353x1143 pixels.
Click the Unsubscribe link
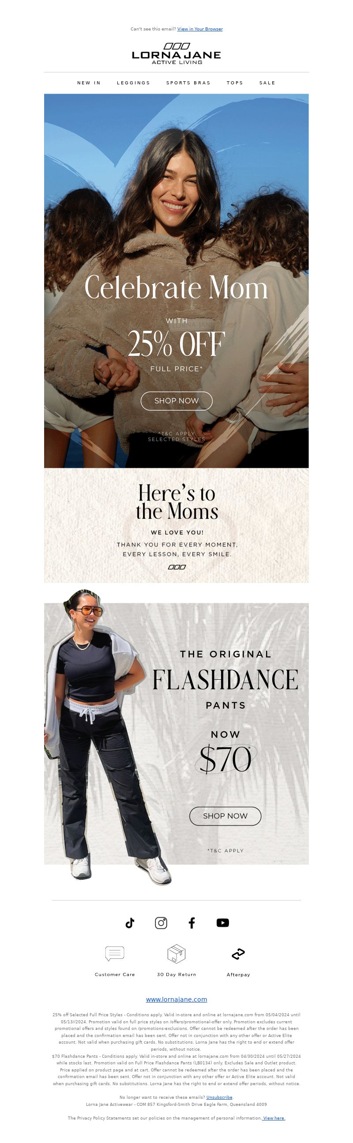point(219,1098)
